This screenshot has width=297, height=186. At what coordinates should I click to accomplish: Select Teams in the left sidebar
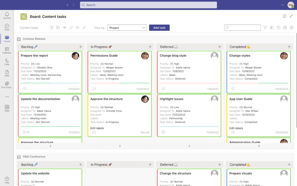coord(7,39)
